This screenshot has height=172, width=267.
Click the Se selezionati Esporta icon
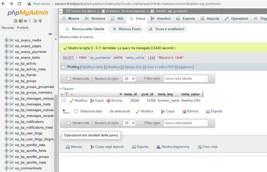pyautogui.click(x=208, y=111)
